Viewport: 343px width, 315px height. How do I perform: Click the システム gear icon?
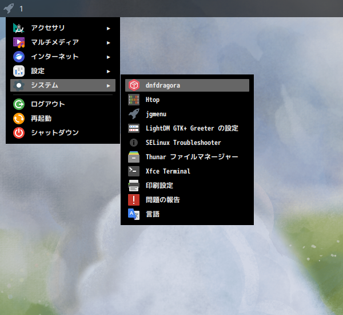(x=19, y=85)
